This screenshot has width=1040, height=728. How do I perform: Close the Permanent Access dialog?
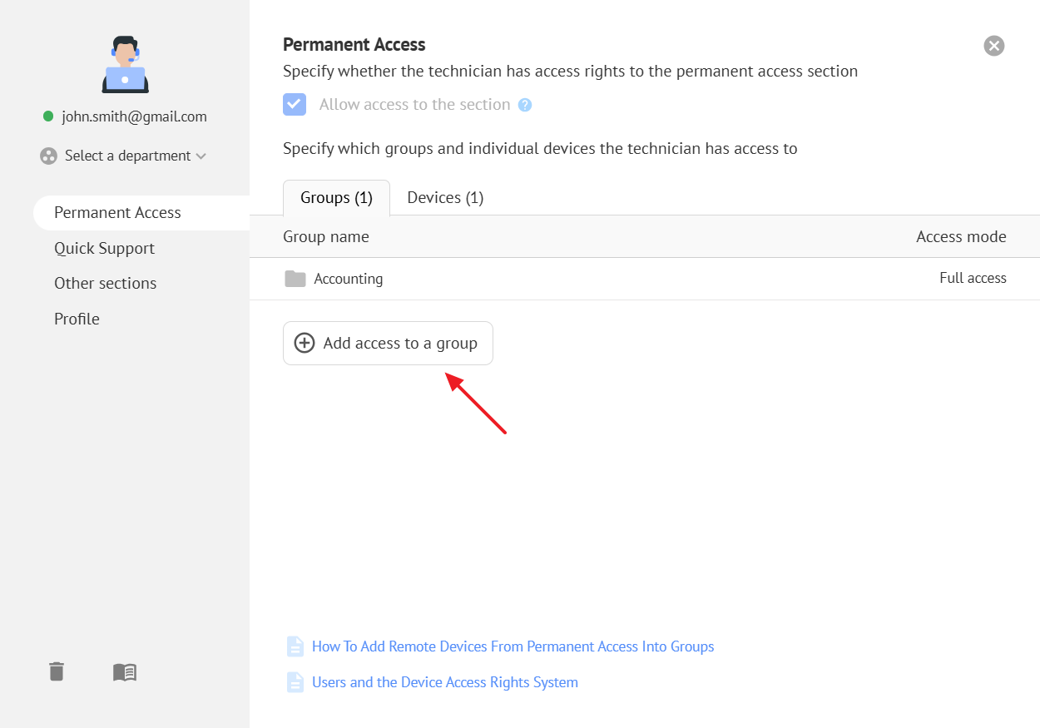994,46
